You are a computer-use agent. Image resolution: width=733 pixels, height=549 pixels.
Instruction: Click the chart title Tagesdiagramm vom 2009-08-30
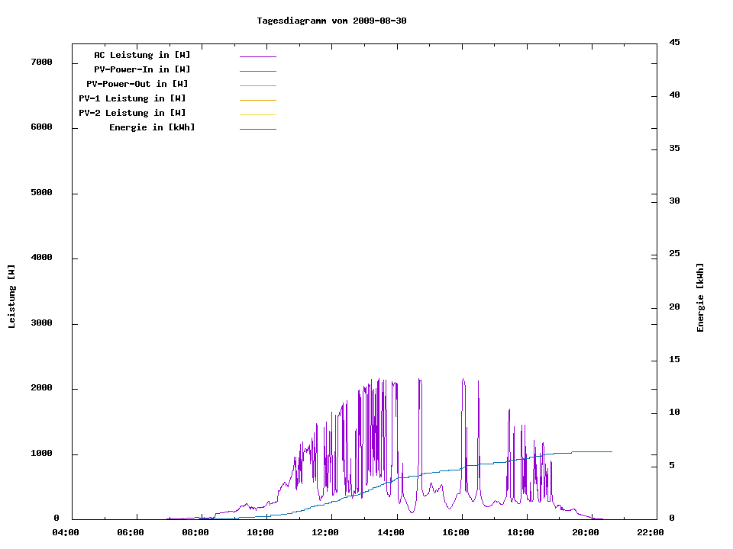[x=331, y=21]
